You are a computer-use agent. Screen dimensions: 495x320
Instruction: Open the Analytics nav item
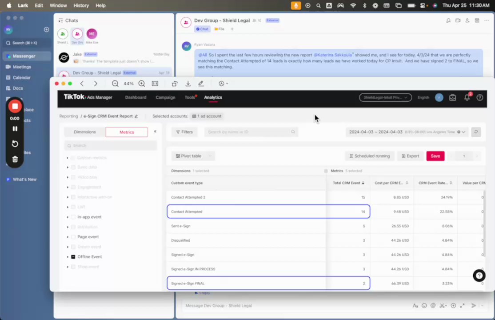click(213, 97)
